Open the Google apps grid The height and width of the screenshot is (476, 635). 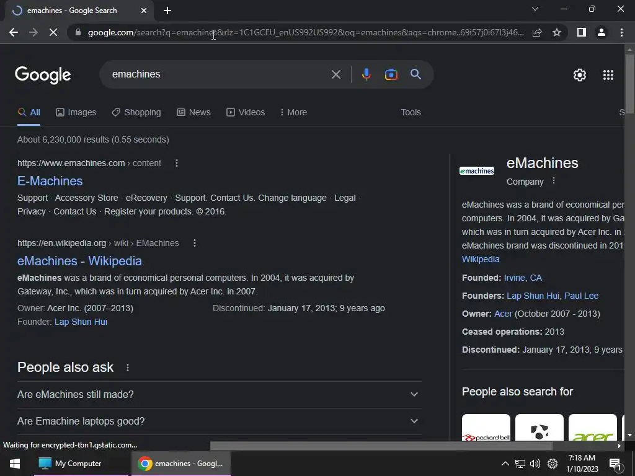pos(608,75)
